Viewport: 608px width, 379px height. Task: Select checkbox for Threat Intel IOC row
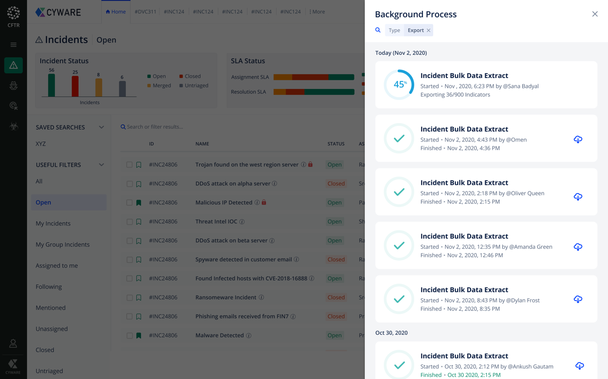point(129,222)
